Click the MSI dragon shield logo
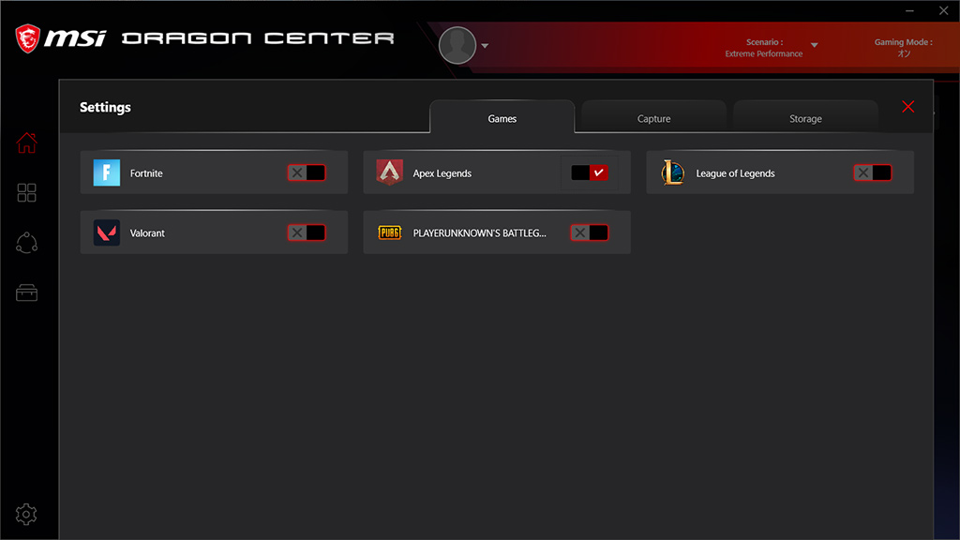The width and height of the screenshot is (960, 540). (27, 38)
